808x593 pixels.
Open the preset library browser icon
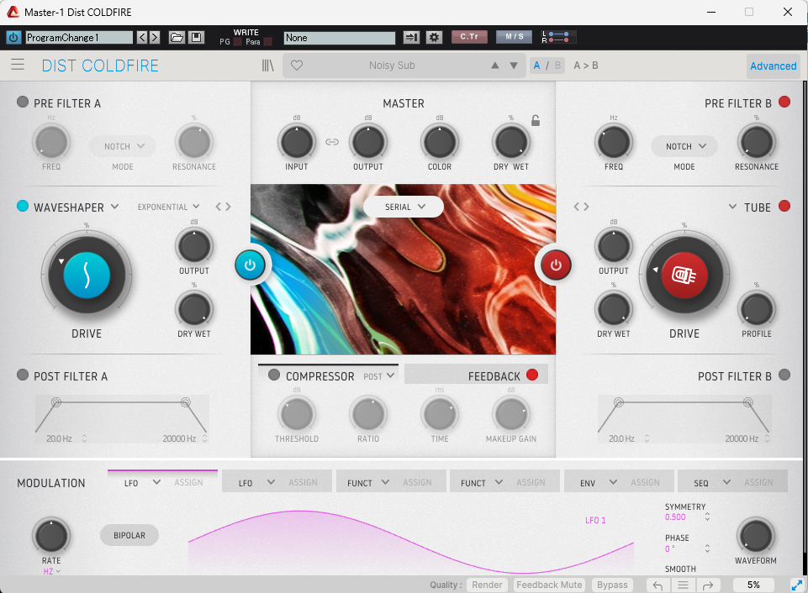267,66
